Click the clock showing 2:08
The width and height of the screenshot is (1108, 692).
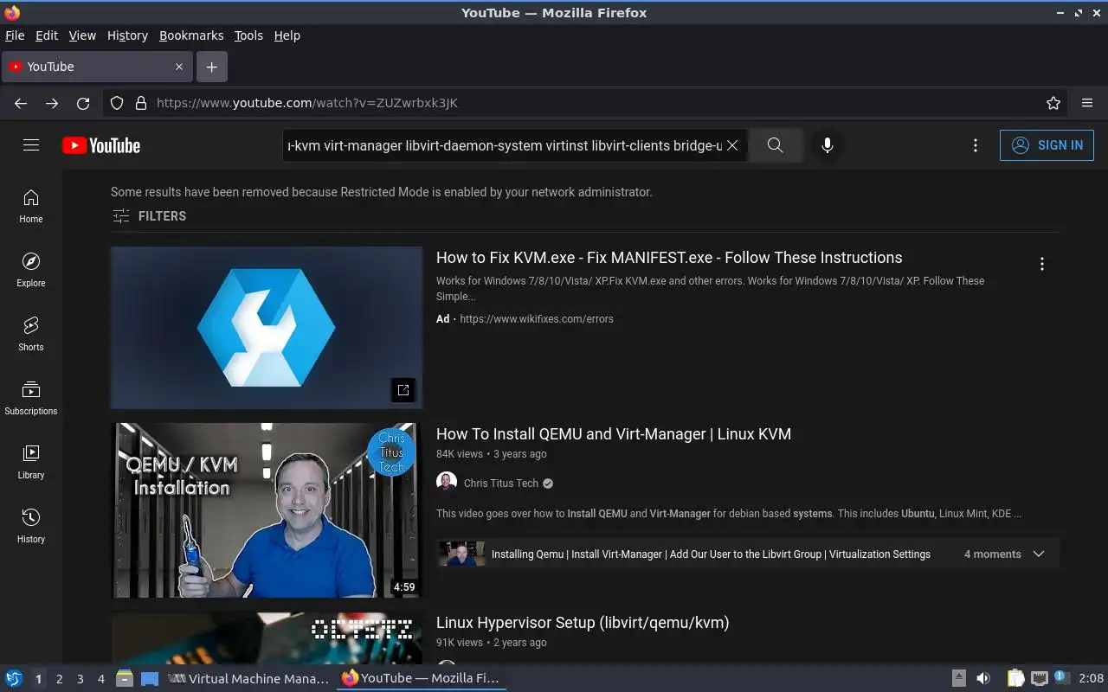1091,678
